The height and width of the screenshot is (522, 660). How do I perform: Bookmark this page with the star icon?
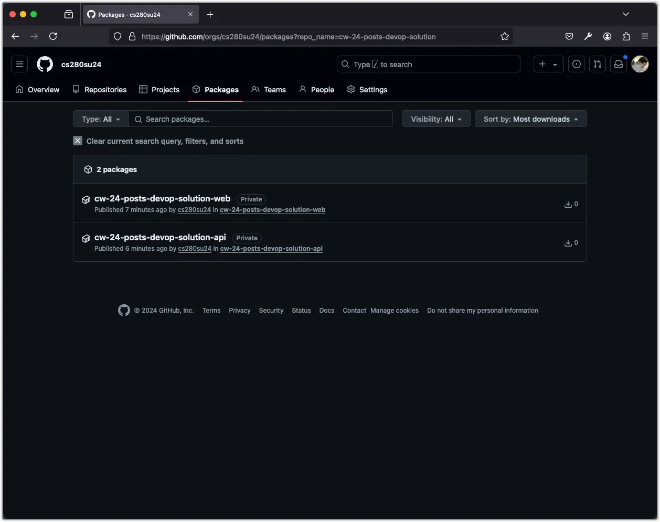(505, 36)
